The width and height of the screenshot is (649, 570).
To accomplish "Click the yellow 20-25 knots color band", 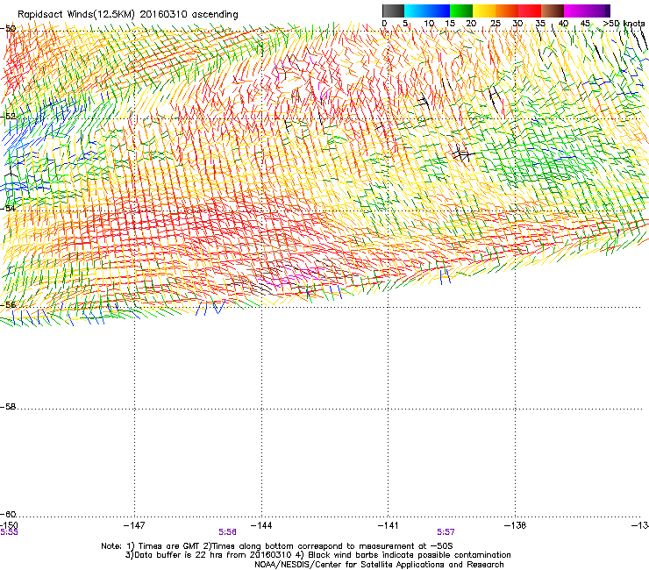I will 484,11.
